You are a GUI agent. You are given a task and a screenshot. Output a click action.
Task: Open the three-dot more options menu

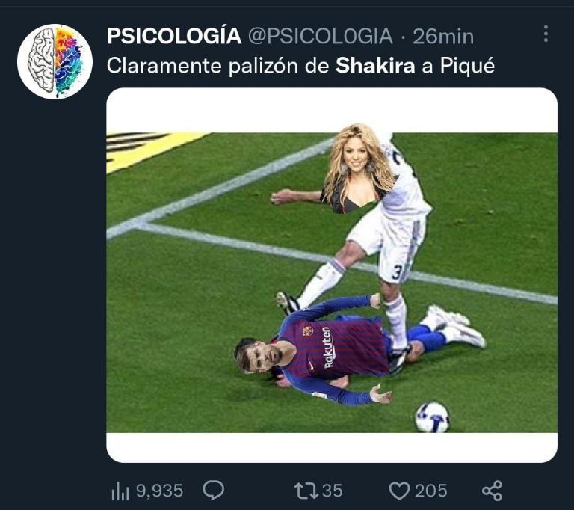click(x=546, y=34)
